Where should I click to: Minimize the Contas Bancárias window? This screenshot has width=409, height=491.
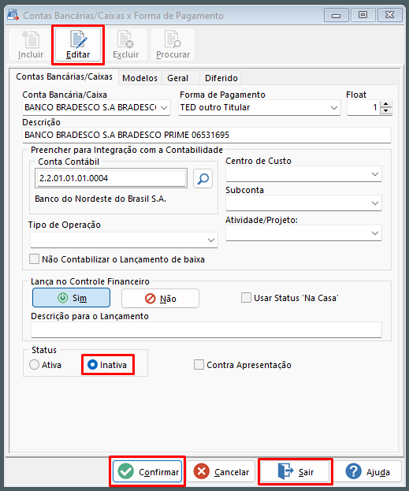click(x=336, y=15)
